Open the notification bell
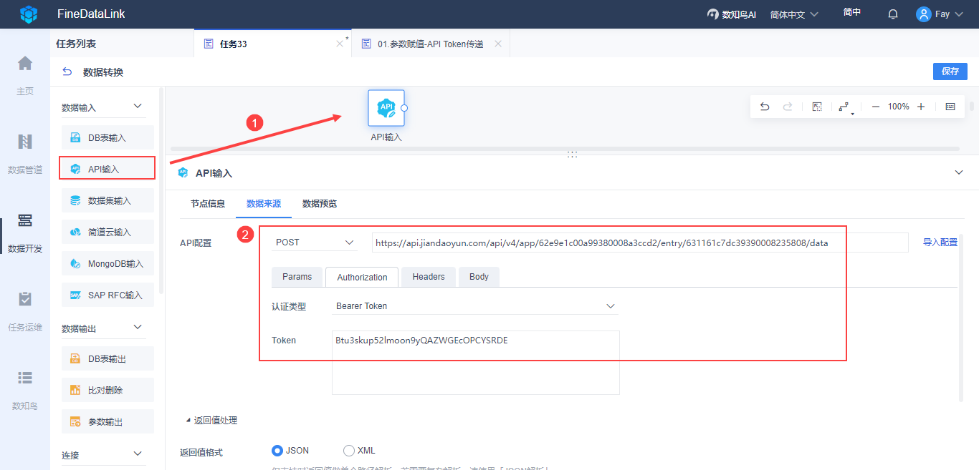The image size is (979, 470). coord(893,14)
